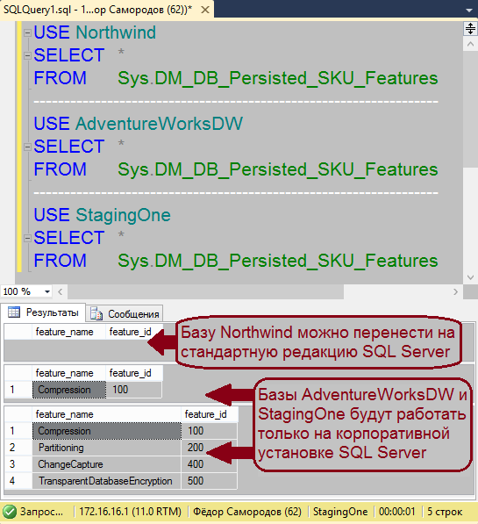478x524 pixels.
Task: Select the SQLQuery1.sql document tab
Action: pos(107,9)
